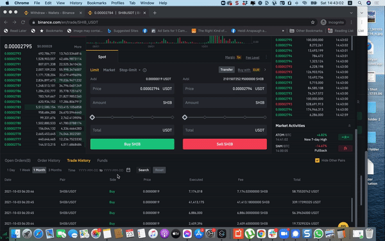Image resolution: width=385 pixels, height=241 pixels.
Task: Collapse the Market Activities panel
Action: [350, 126]
